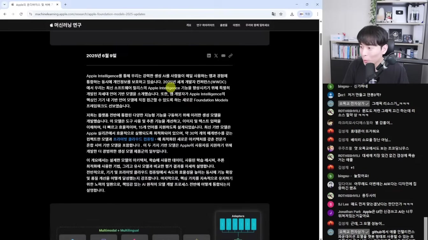Screen dimensions: 428x240
Task: Click 라크리모사디에스일라 chat avatar
Action: click(x=331, y=123)
